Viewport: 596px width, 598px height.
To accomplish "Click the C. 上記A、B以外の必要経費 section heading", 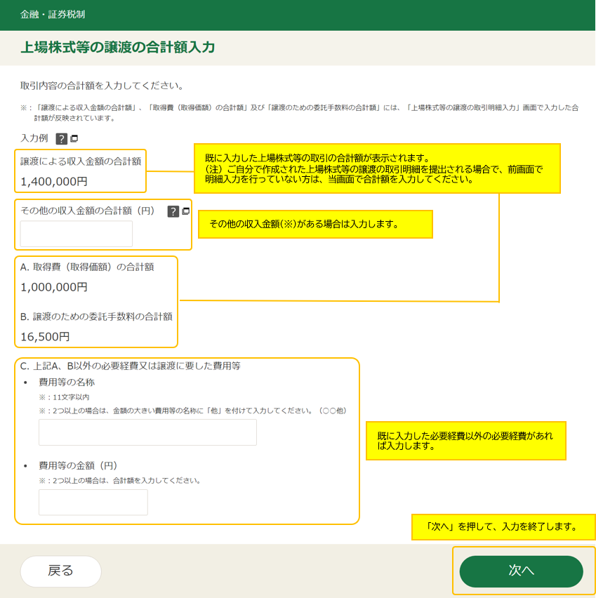I will [x=131, y=366].
